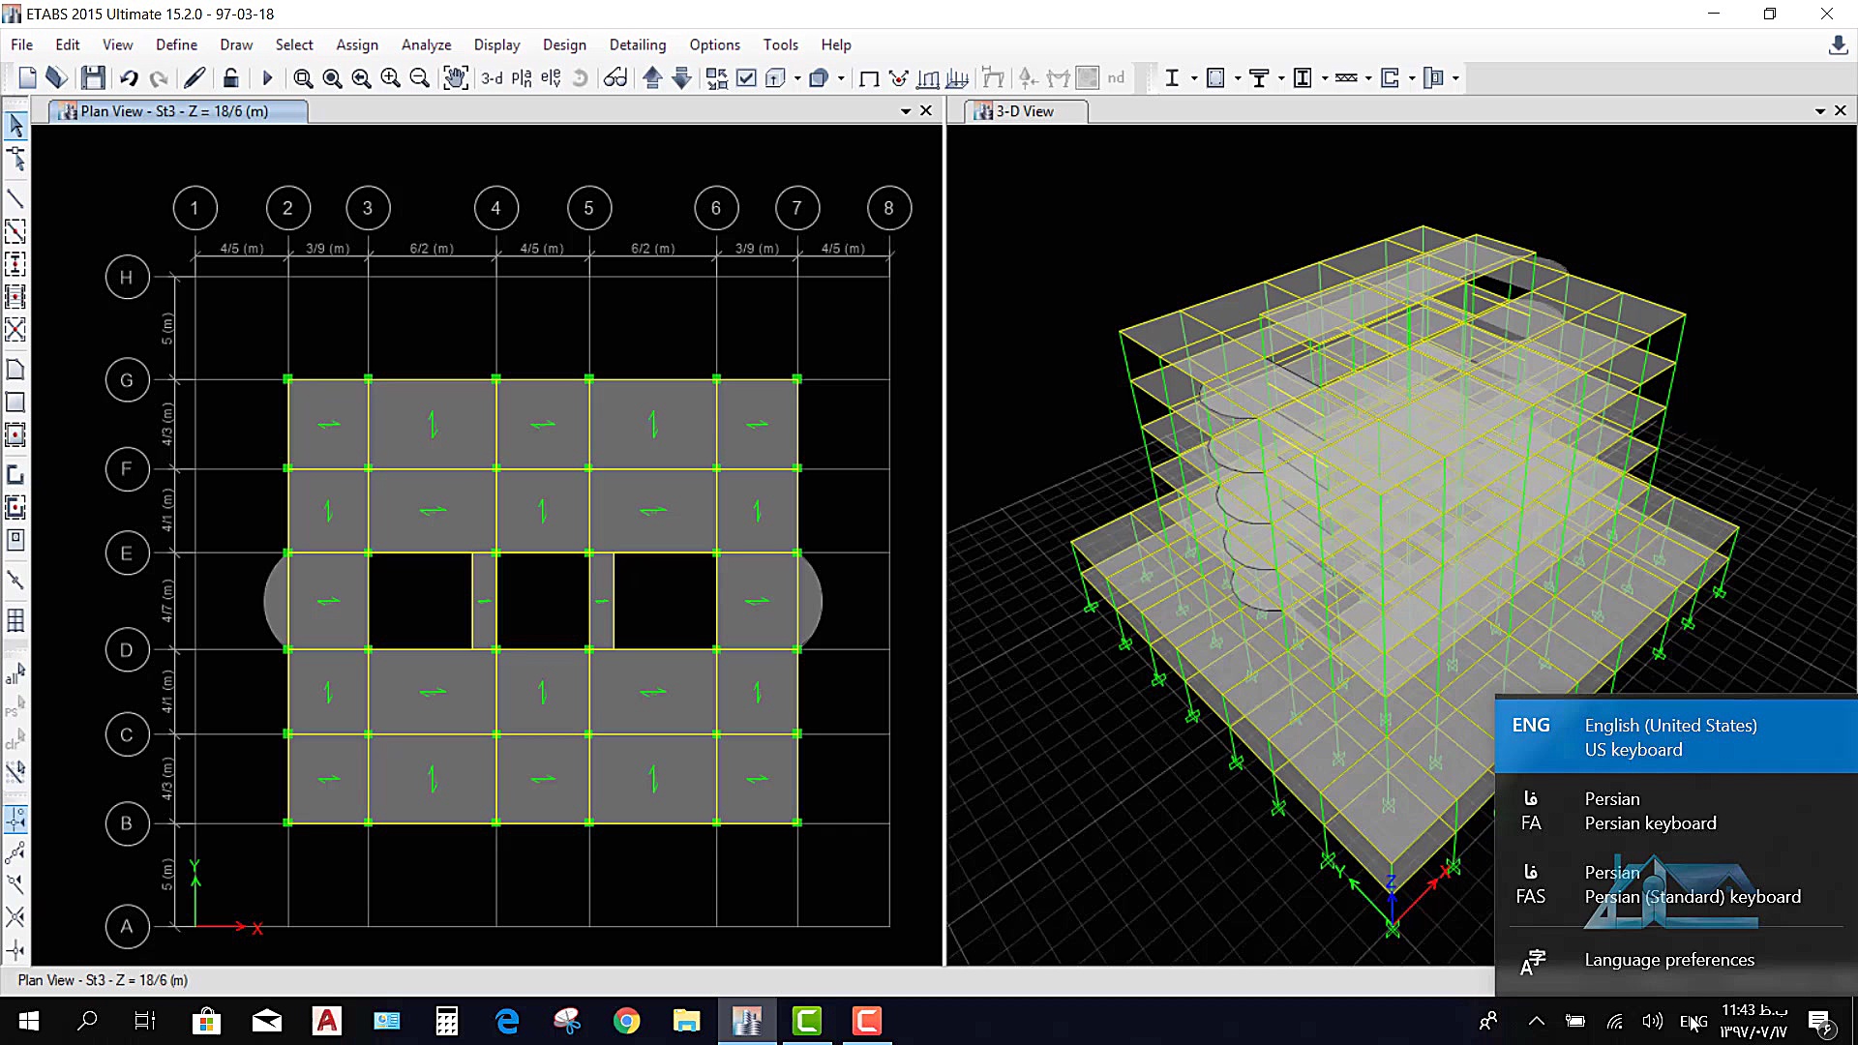The width and height of the screenshot is (1858, 1045).
Task: Click the Undo arrow icon
Action: tap(129, 78)
